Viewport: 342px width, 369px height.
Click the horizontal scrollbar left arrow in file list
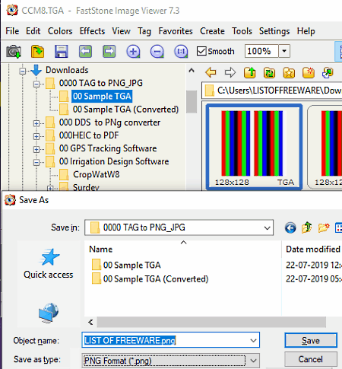[x=90, y=322]
